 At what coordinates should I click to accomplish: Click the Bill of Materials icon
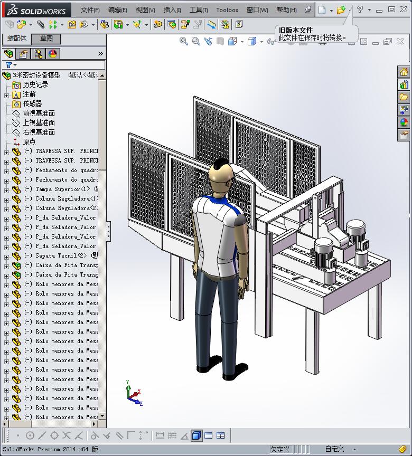point(172,24)
